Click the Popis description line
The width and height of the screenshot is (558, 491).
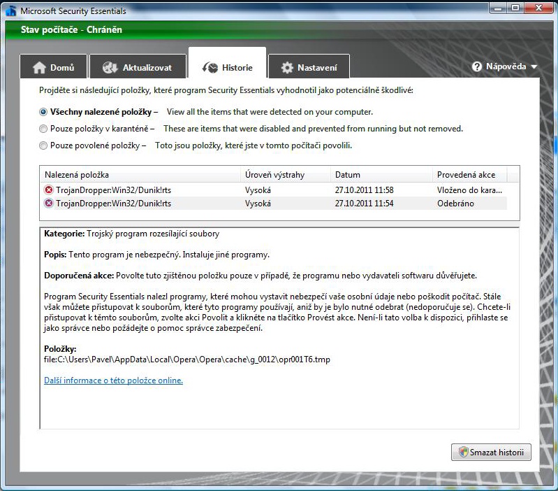tap(156, 255)
